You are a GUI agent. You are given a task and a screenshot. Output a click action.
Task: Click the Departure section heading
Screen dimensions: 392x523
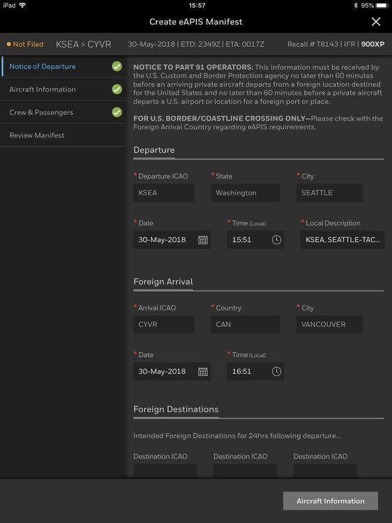tap(153, 150)
